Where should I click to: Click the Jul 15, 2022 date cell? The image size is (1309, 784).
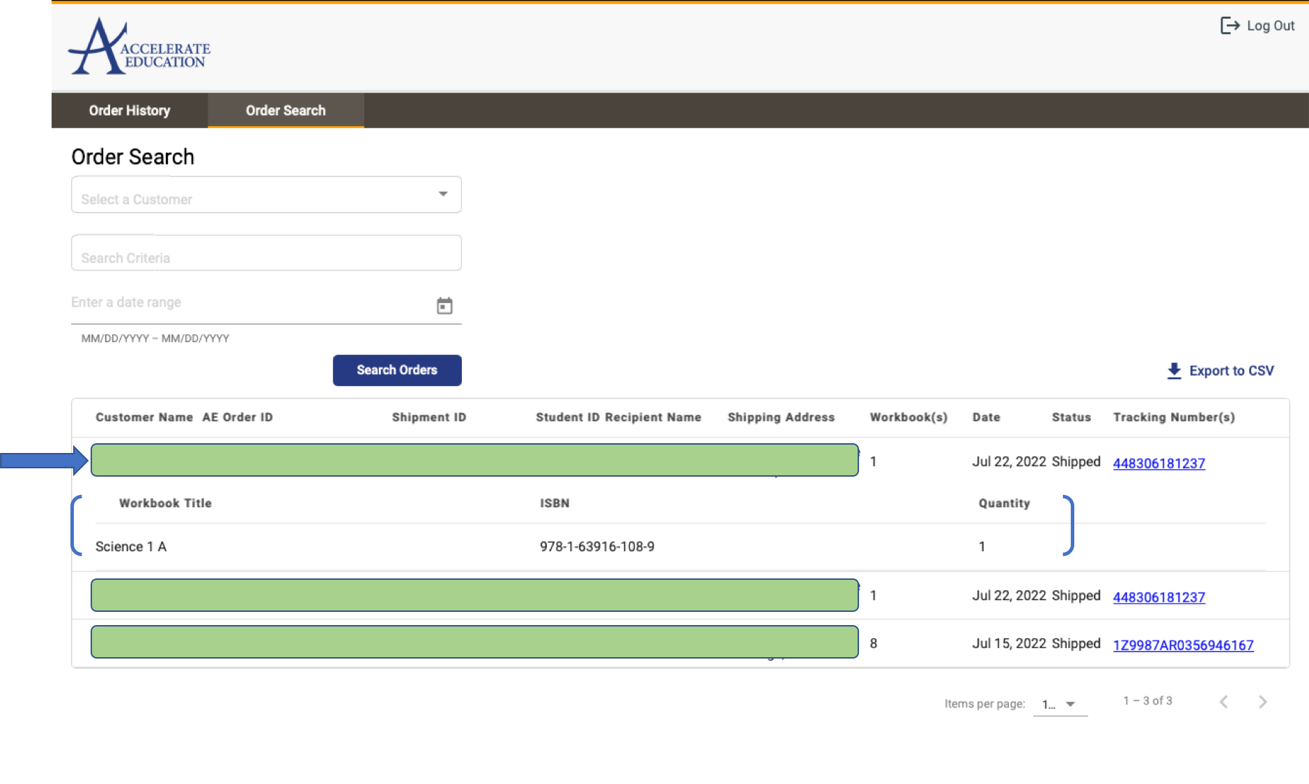coord(1009,643)
